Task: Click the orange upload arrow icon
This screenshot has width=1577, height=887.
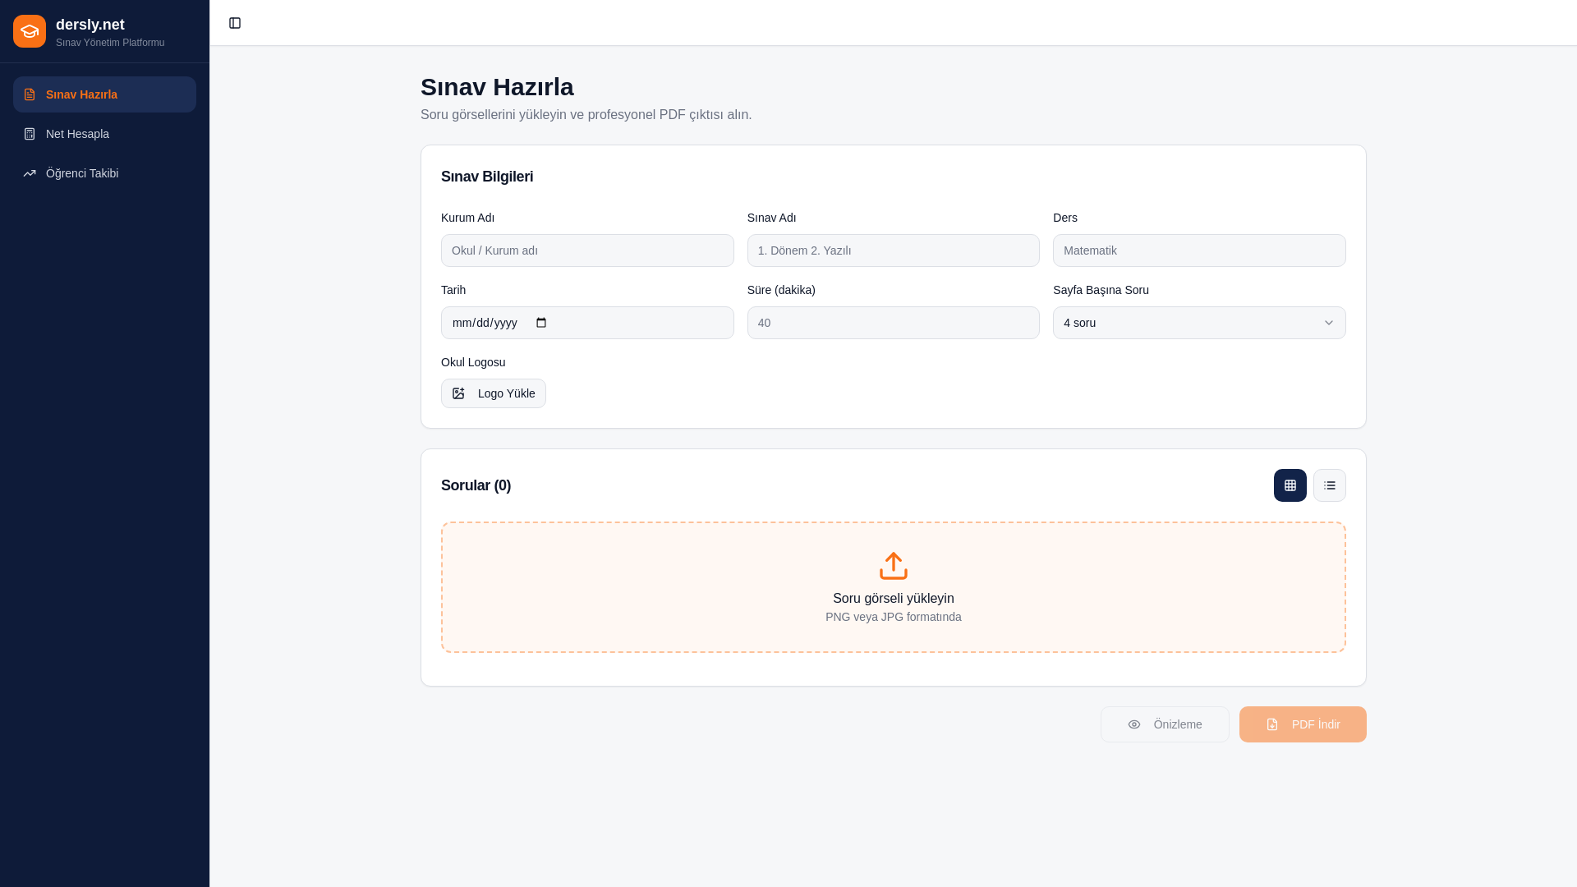Action: click(894, 566)
